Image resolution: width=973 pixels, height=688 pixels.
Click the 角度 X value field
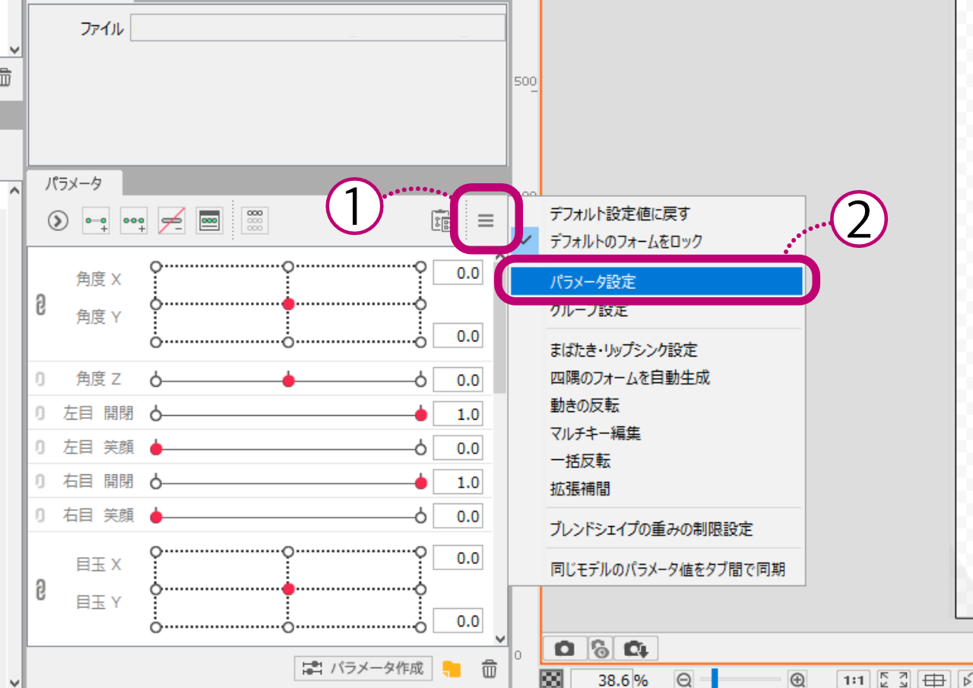coord(458,273)
